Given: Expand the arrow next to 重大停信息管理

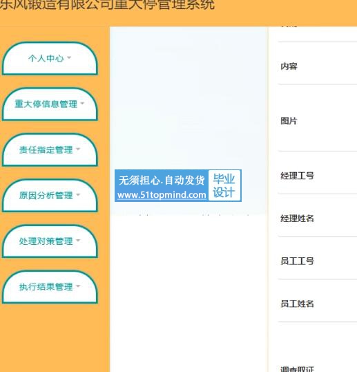Looking at the screenshot, I should point(82,104).
